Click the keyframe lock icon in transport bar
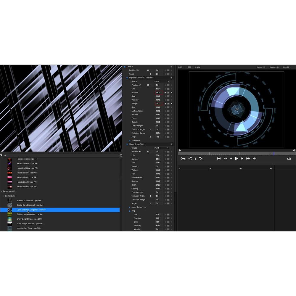This screenshot has width=296, height=296. coord(183,158)
